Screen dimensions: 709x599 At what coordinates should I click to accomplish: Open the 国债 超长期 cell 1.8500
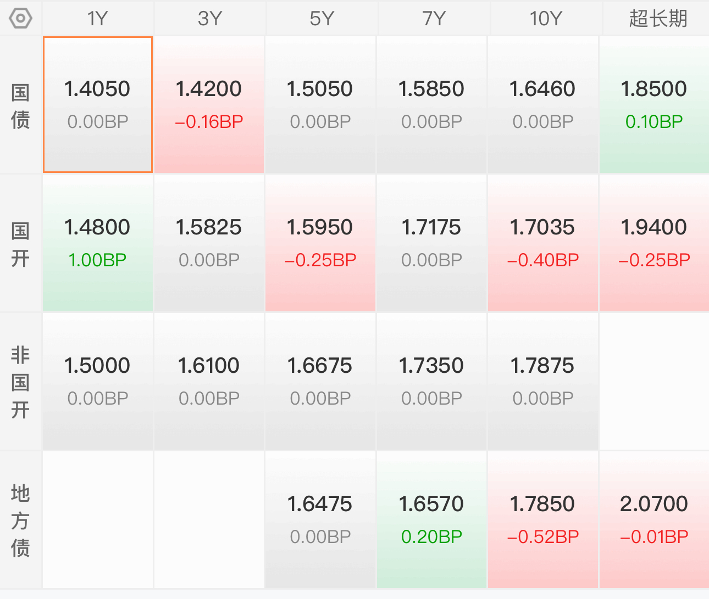(x=654, y=104)
